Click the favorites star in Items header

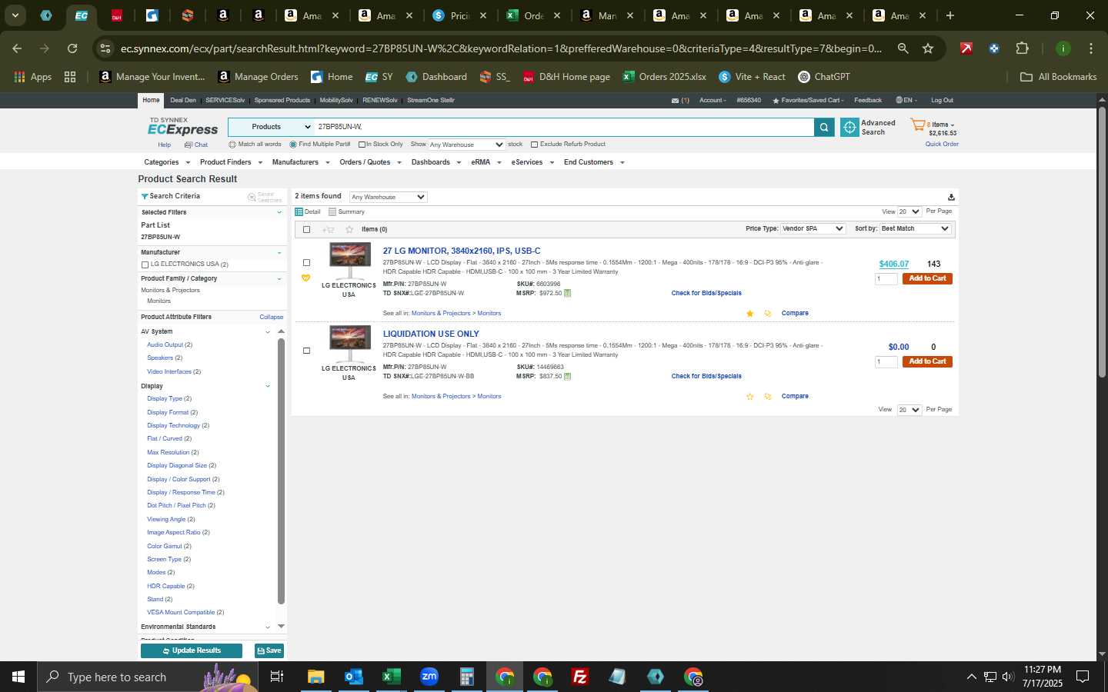(x=349, y=229)
